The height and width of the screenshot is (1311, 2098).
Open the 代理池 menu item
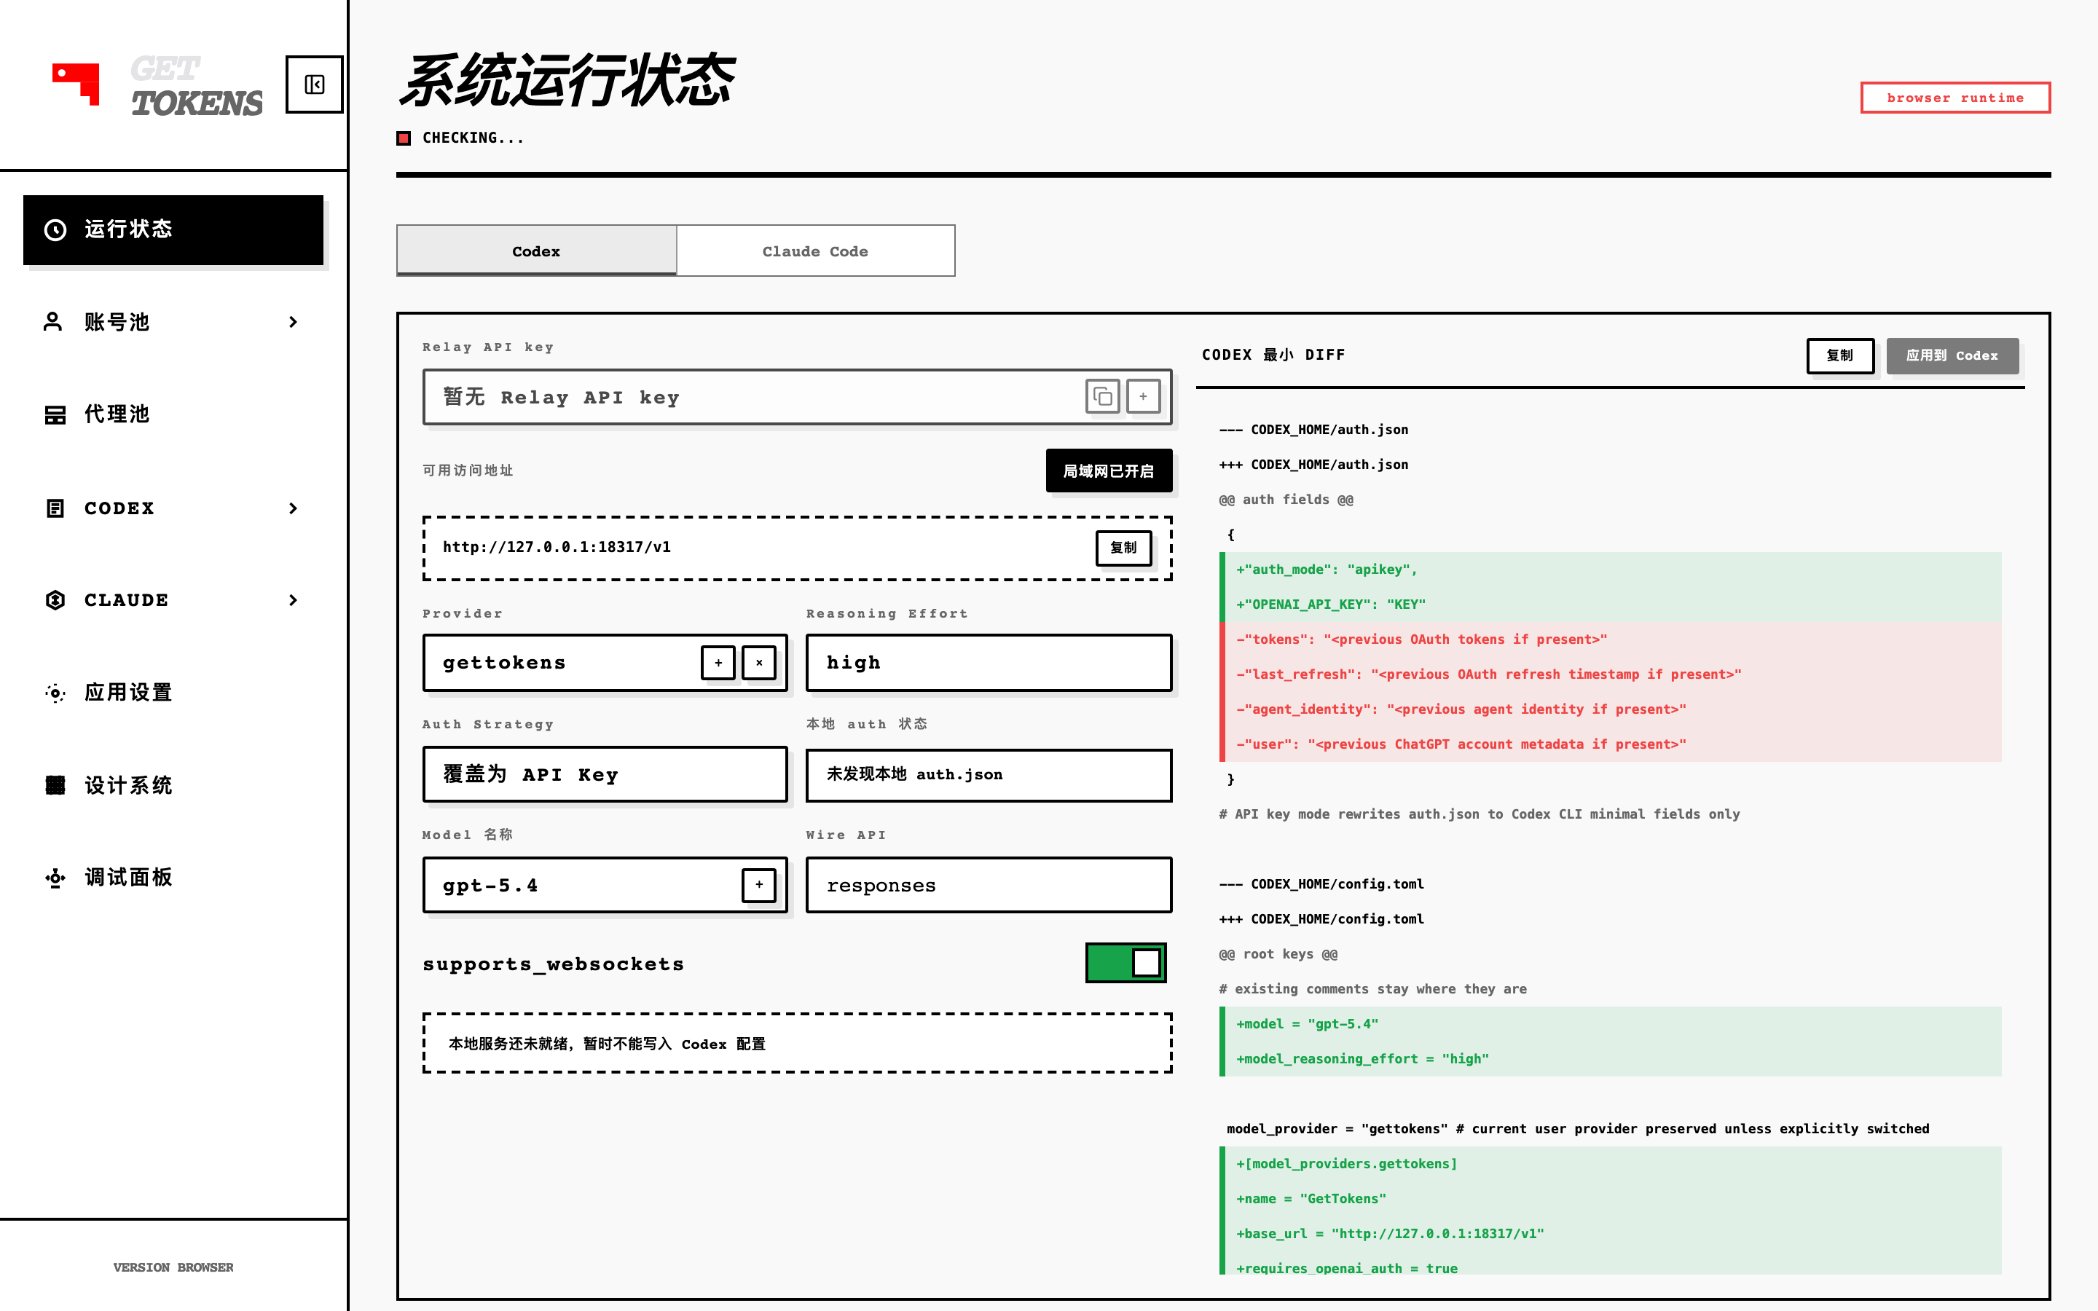[x=173, y=414]
